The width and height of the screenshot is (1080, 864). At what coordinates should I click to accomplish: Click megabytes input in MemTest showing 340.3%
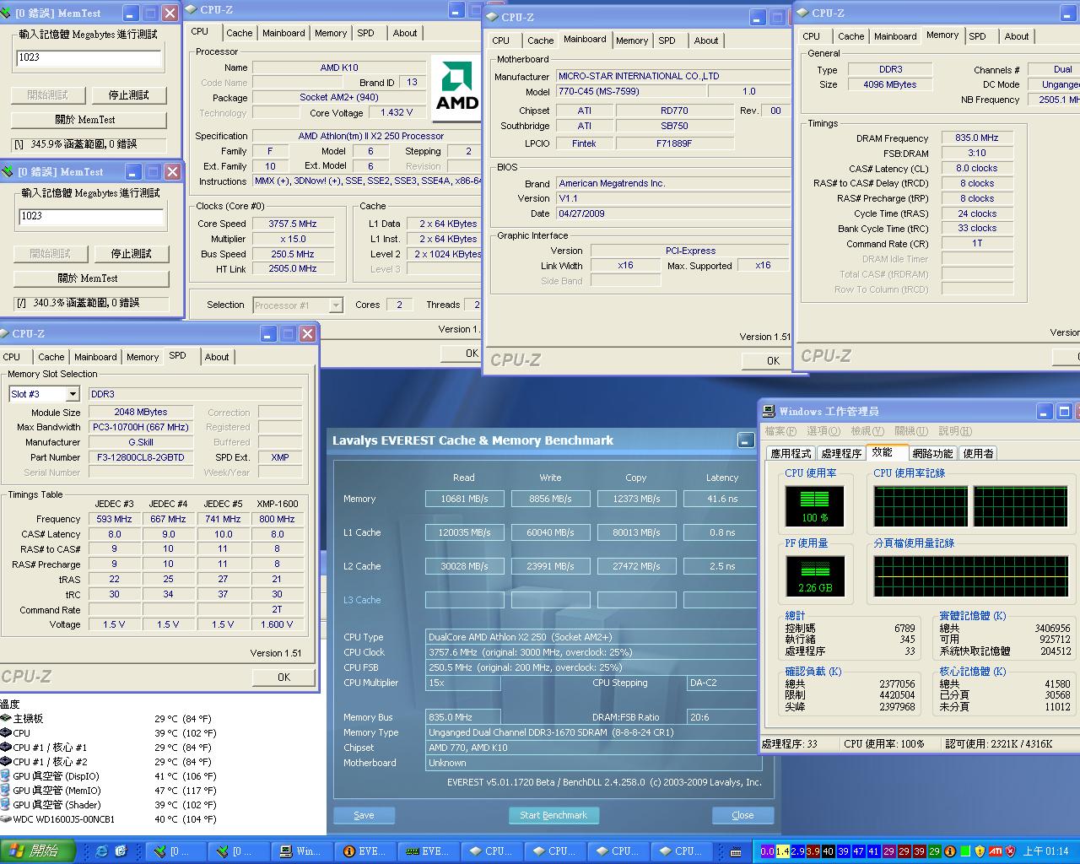tap(91, 216)
